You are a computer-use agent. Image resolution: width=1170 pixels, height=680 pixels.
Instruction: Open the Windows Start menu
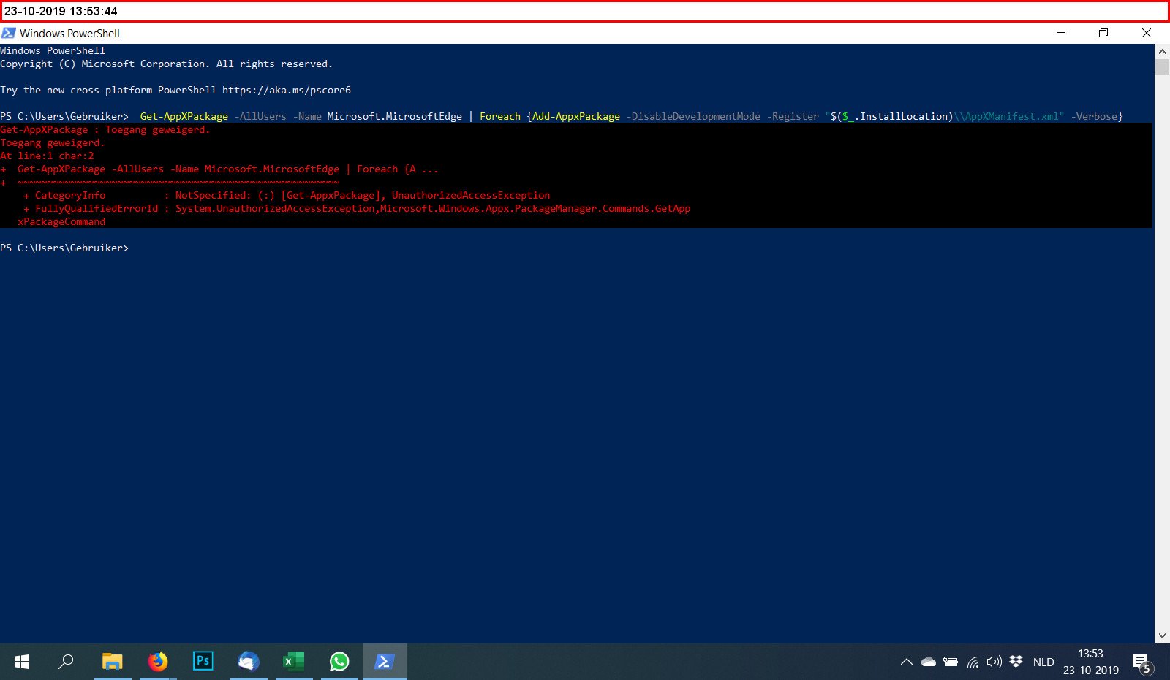click(x=22, y=662)
